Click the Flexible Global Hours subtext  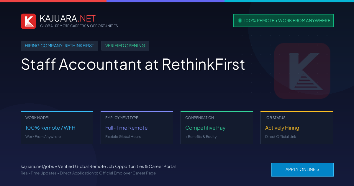[123, 137]
